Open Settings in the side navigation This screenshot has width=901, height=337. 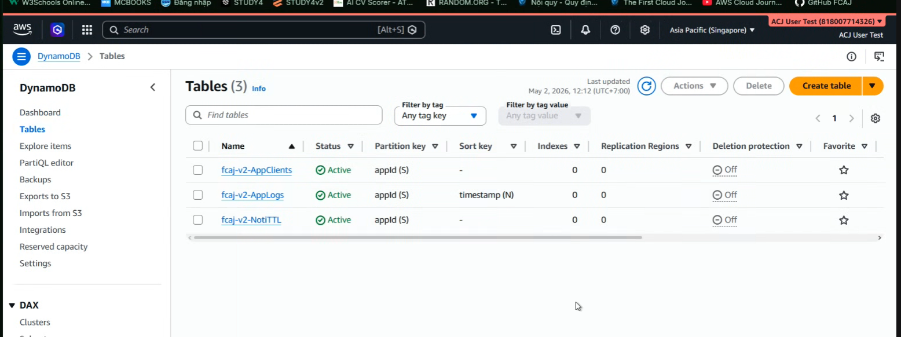point(35,263)
